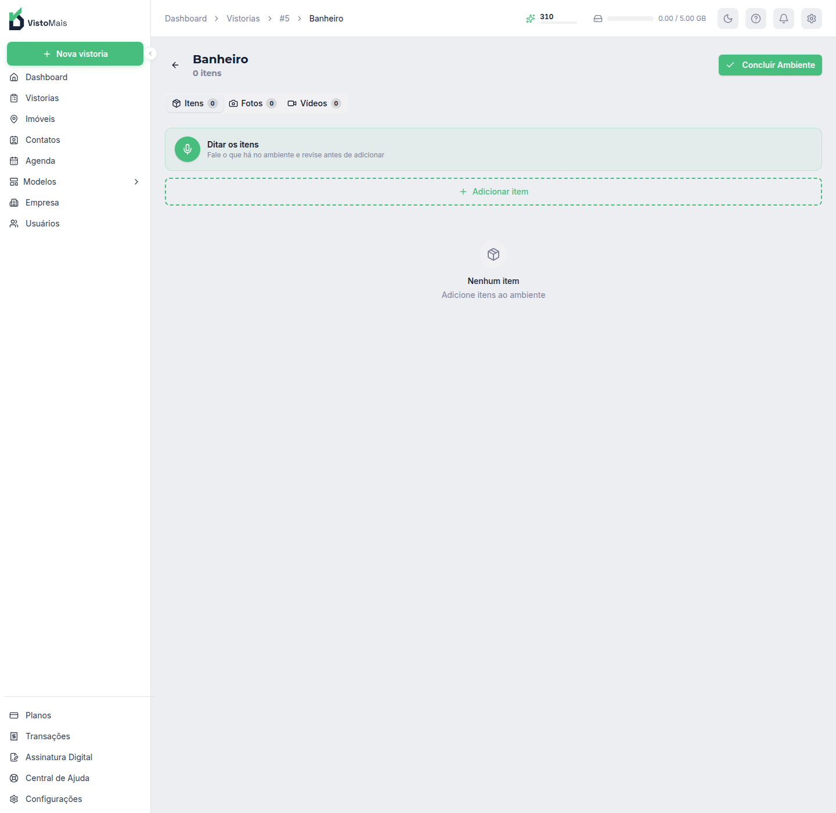The width and height of the screenshot is (836, 813).
Task: Click the Concluir Ambiente button
Action: click(x=770, y=65)
